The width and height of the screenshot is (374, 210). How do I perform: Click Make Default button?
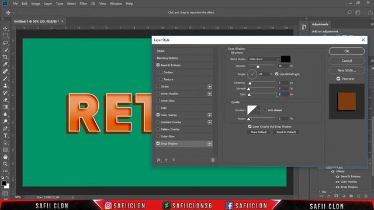point(258,132)
